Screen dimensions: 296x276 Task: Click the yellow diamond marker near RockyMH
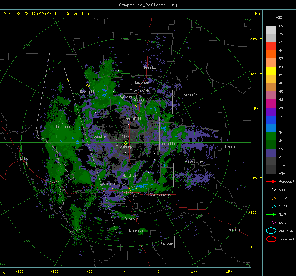(88, 86)
